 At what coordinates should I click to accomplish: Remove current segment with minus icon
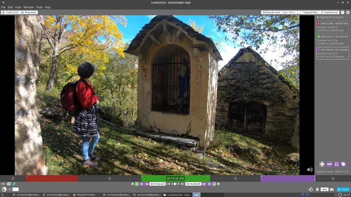[x=329, y=164]
